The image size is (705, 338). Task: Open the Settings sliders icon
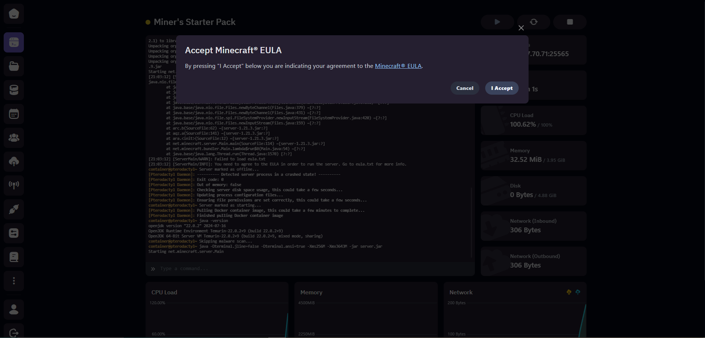(x=14, y=233)
